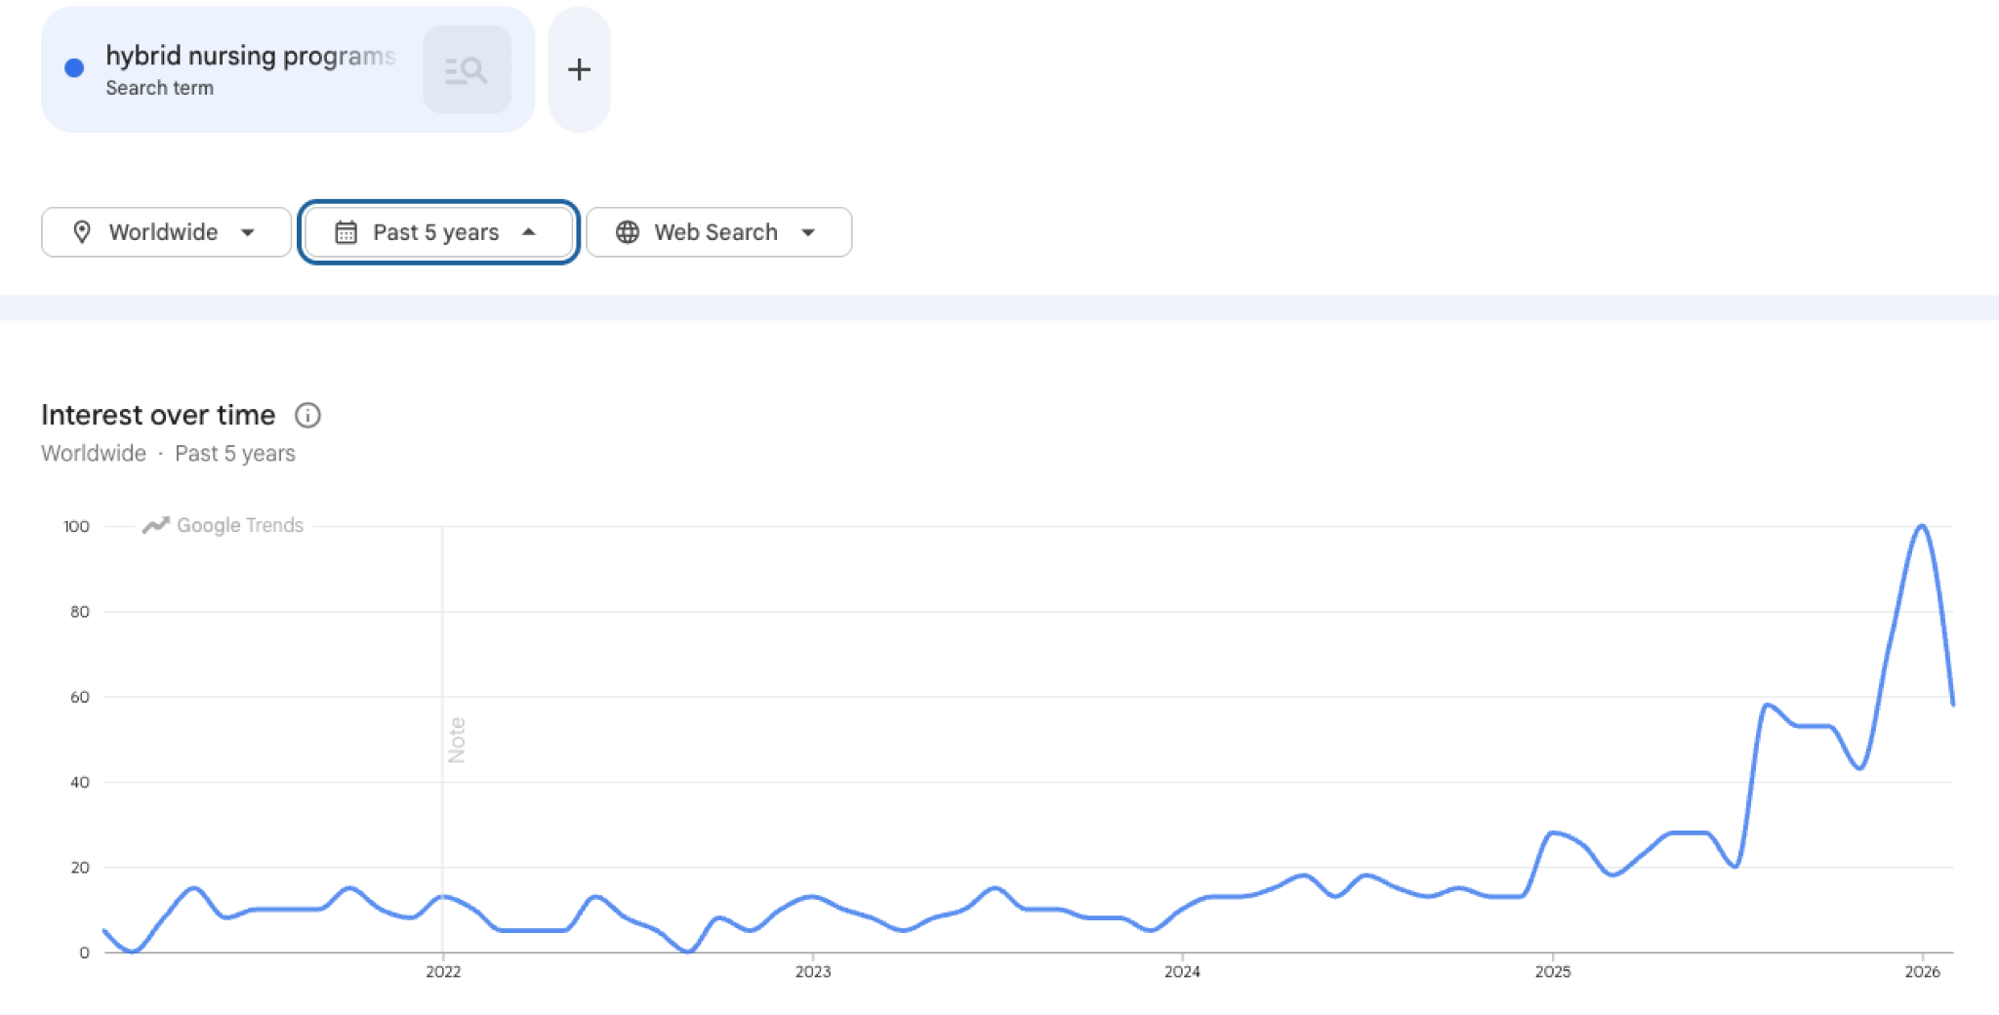Add a comparison with the plus button
The width and height of the screenshot is (1999, 1015).
click(579, 70)
